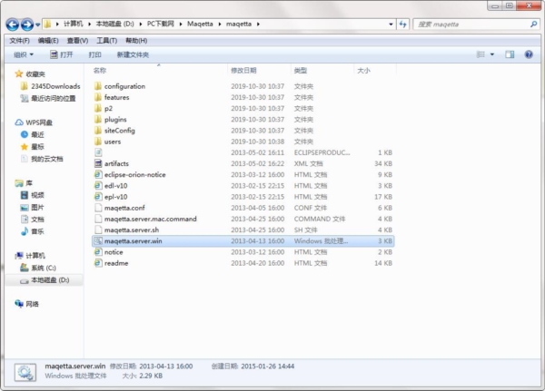This screenshot has width=545, height=391.
Task: Select the siteConfig folder icon
Action: (98, 131)
